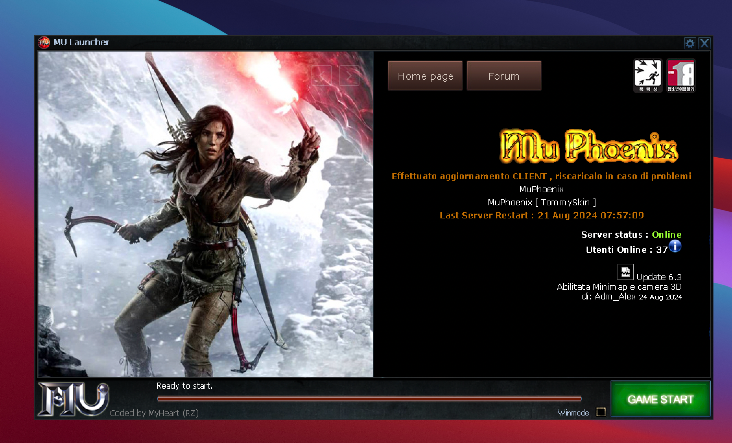Click 'Coded by MyHeart (RZ)' text

(154, 413)
